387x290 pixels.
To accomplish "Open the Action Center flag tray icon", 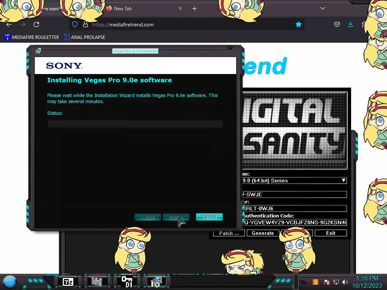I will pyautogui.click(x=327, y=282).
